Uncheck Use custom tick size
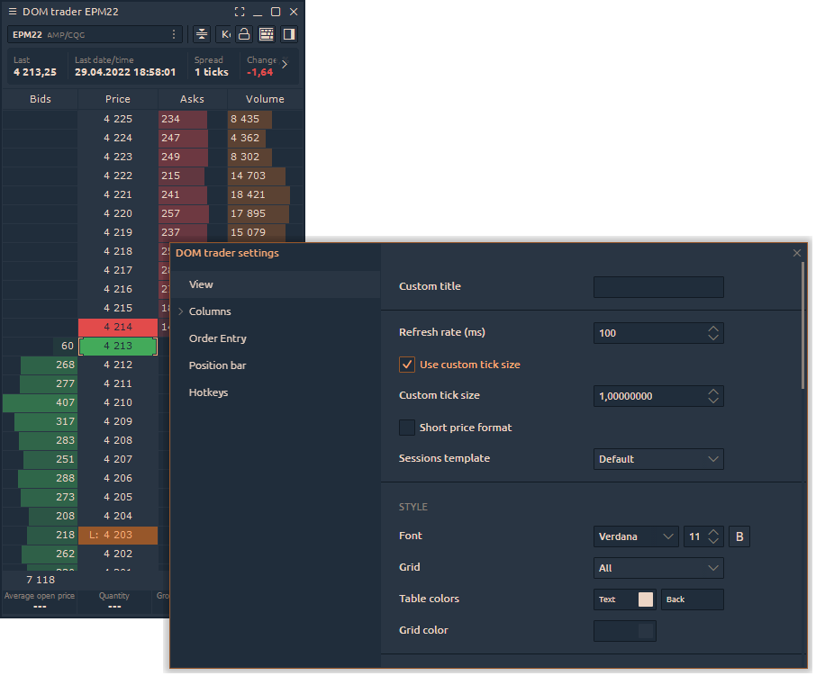The width and height of the screenshot is (816, 676). click(407, 365)
